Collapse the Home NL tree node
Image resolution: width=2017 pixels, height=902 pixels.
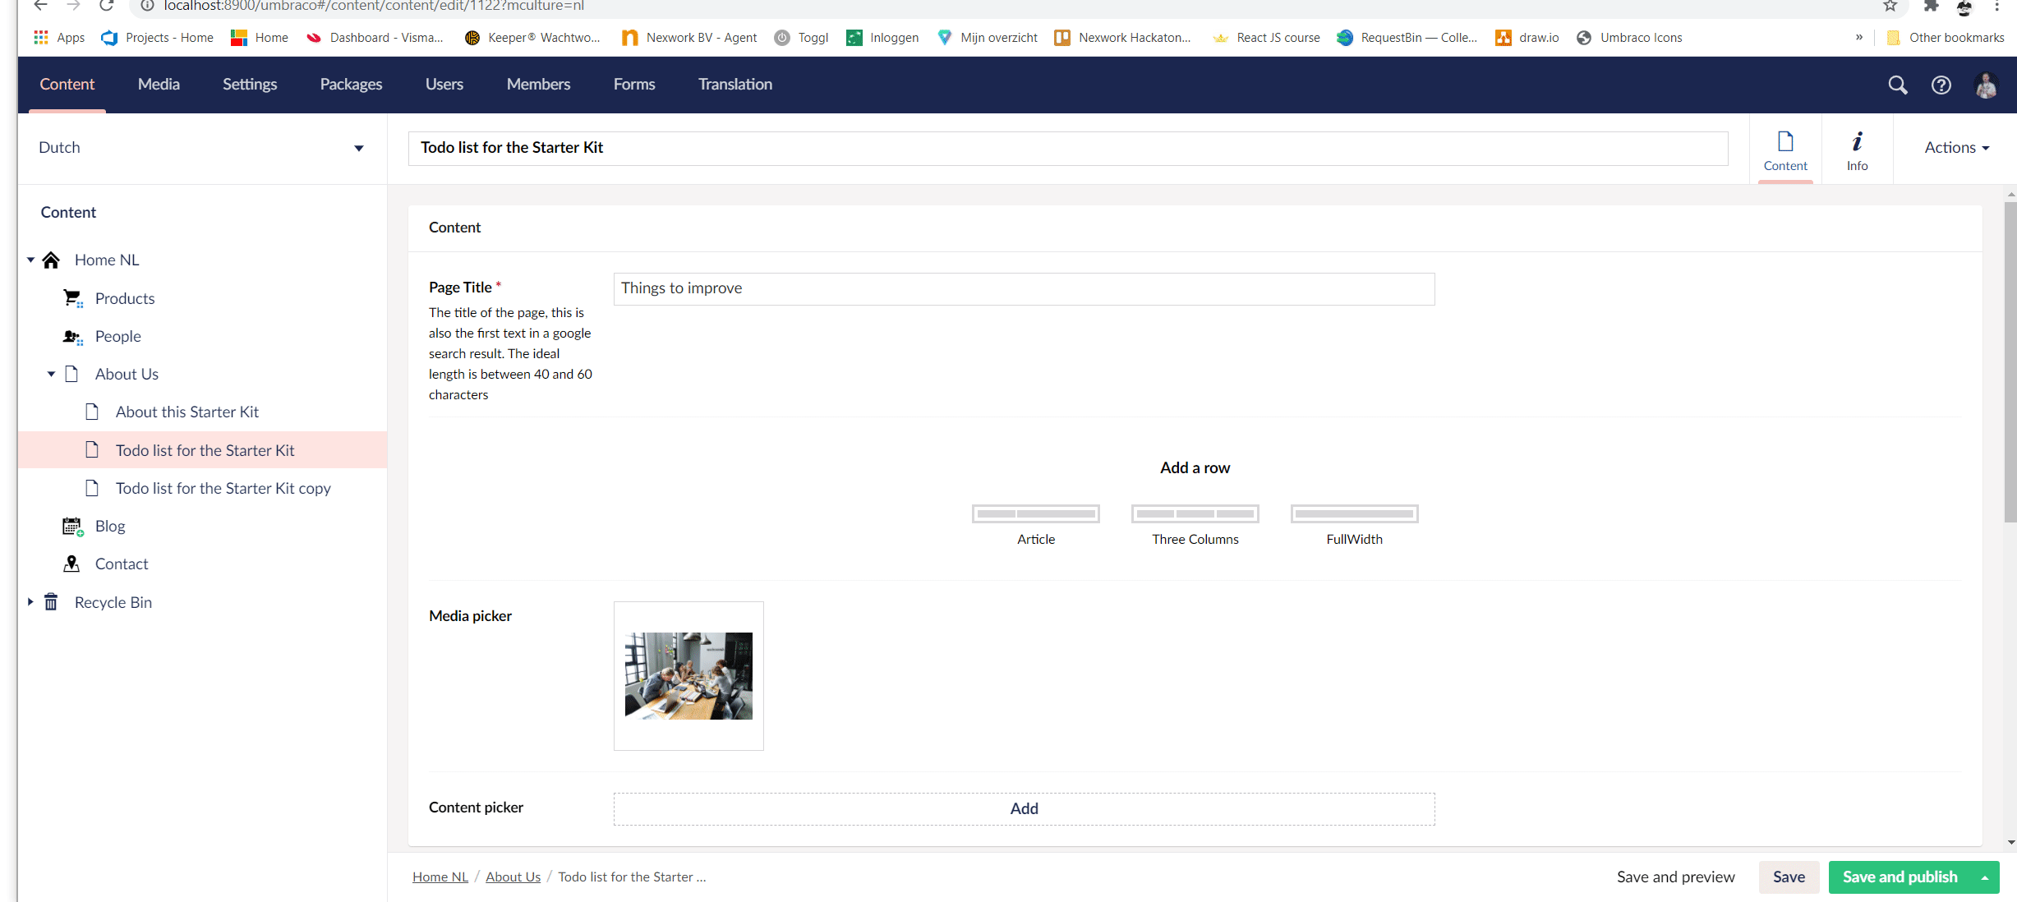[x=30, y=260]
